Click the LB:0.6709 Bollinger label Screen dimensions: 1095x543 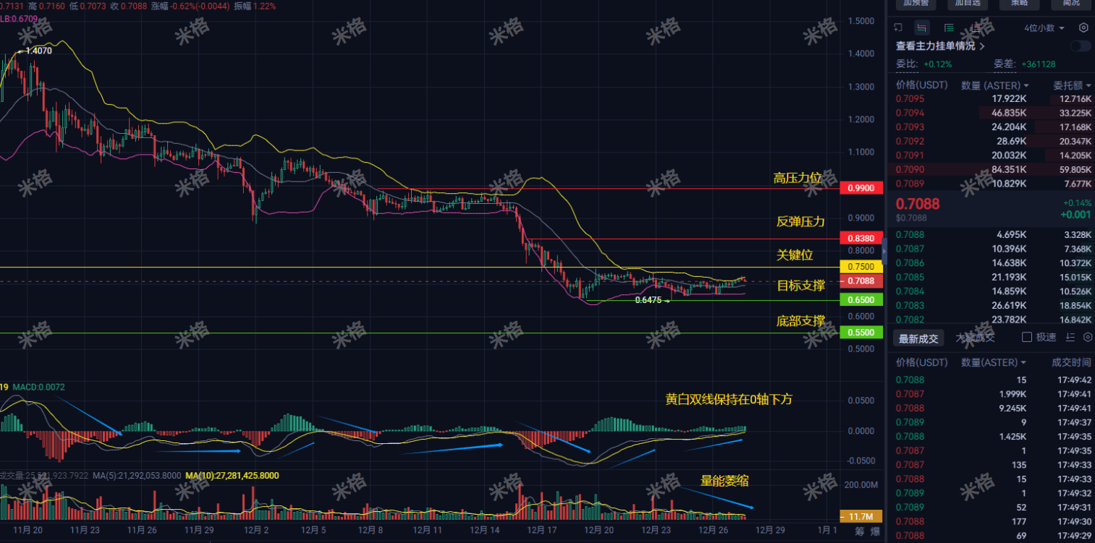click(x=18, y=18)
